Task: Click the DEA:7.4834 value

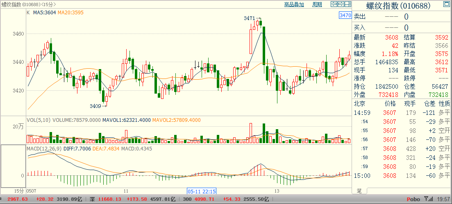Action: tap(106, 149)
